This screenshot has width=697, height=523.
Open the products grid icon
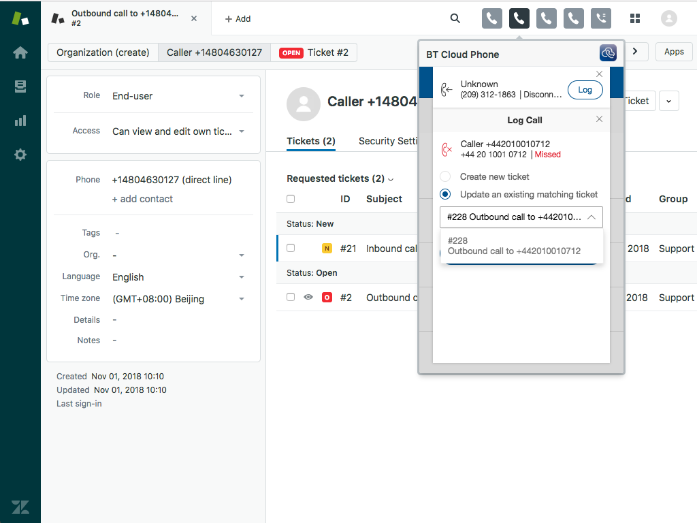coord(635,18)
